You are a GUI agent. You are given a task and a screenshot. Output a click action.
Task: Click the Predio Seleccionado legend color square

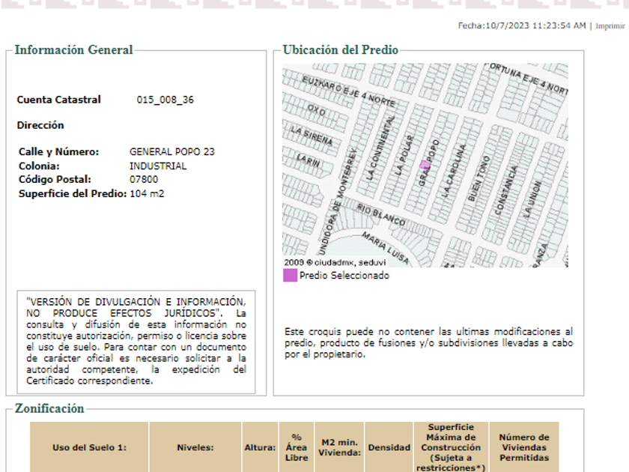290,275
